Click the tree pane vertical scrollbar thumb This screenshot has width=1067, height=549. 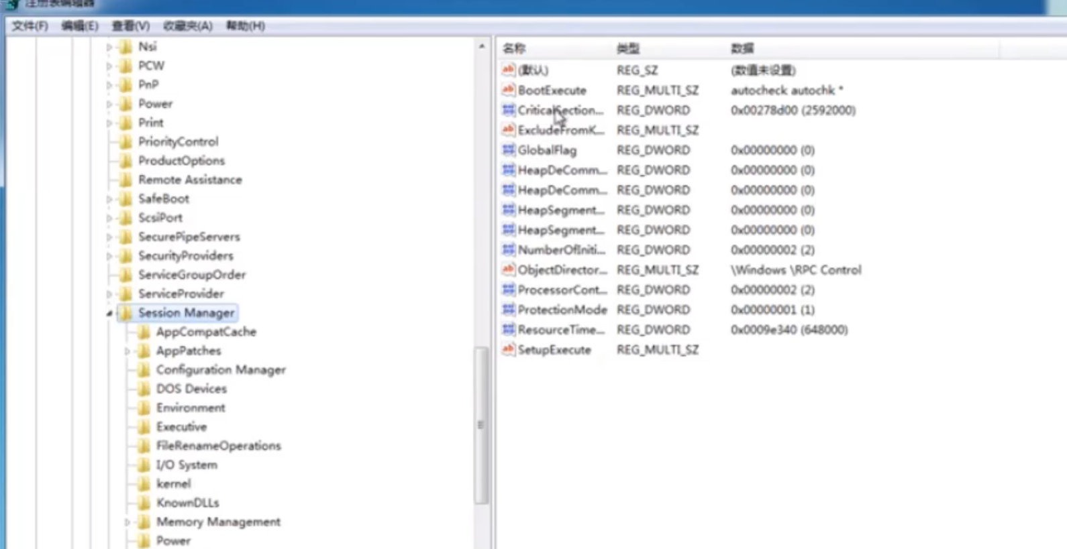tap(480, 425)
